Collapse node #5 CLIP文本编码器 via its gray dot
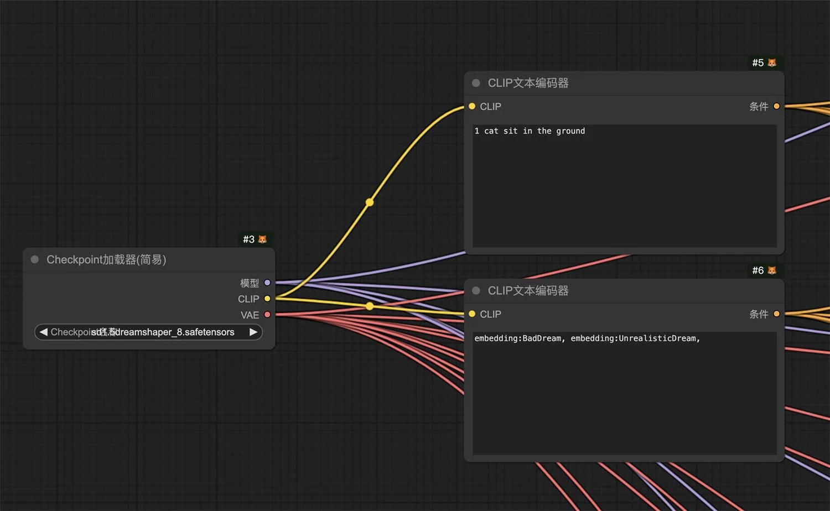This screenshot has height=511, width=830. click(x=476, y=83)
